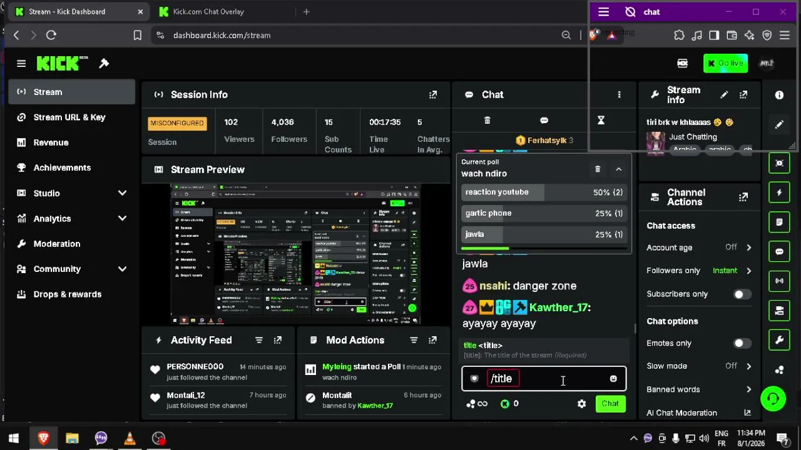Click the broadcast signal icon in right sidebar
The width and height of the screenshot is (801, 450).
[x=779, y=281]
